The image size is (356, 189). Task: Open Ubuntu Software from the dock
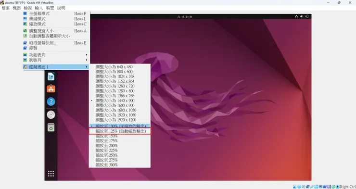51,88
